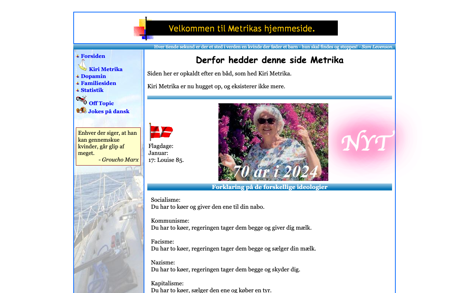Click the sailboat icon beside Kiri Metrika

coord(82,65)
